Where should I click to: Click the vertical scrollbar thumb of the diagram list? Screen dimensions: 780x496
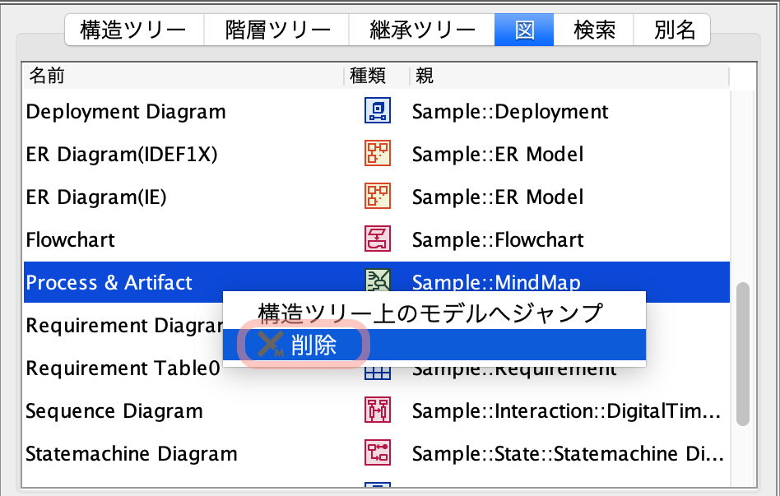[743, 355]
